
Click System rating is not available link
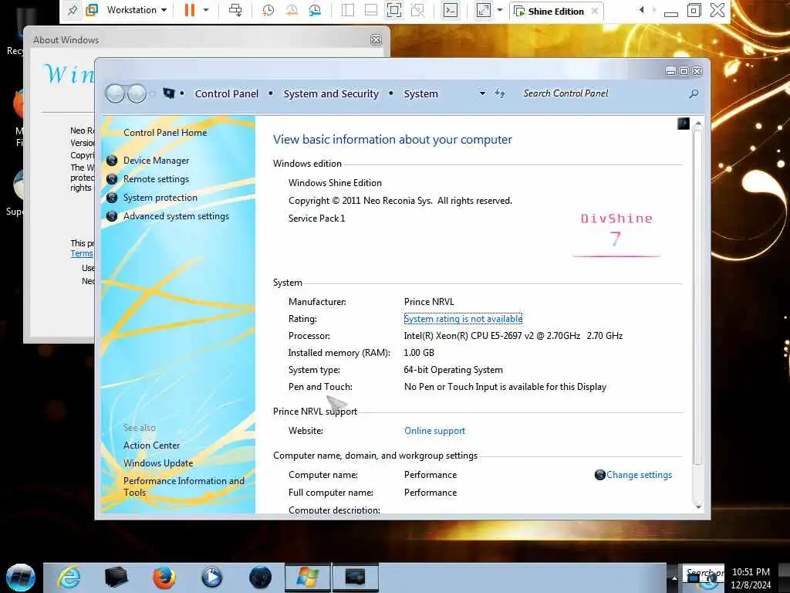(463, 319)
